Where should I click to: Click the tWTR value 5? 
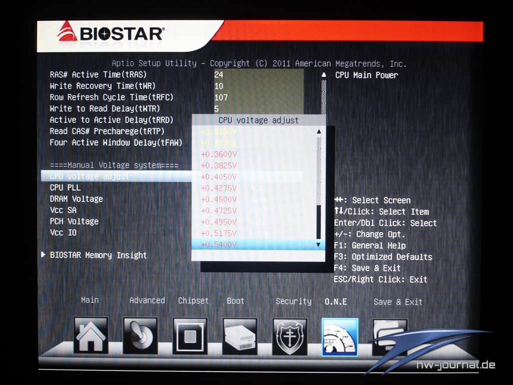(x=216, y=109)
